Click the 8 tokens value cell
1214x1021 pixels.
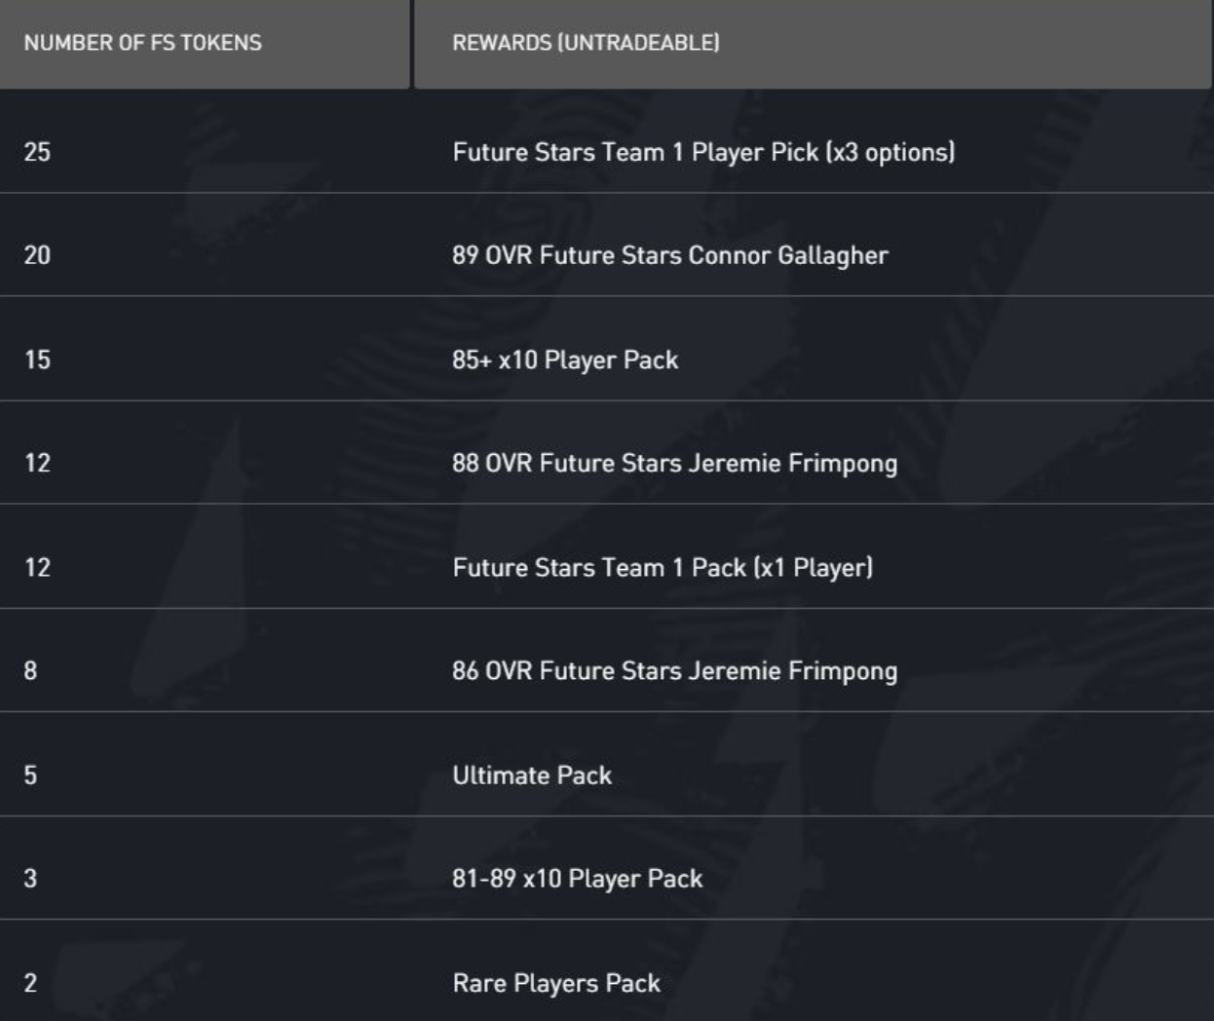31,670
